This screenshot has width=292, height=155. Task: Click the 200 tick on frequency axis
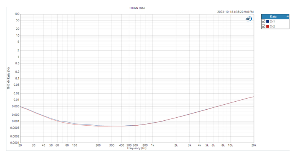pyautogui.click(x=98, y=145)
